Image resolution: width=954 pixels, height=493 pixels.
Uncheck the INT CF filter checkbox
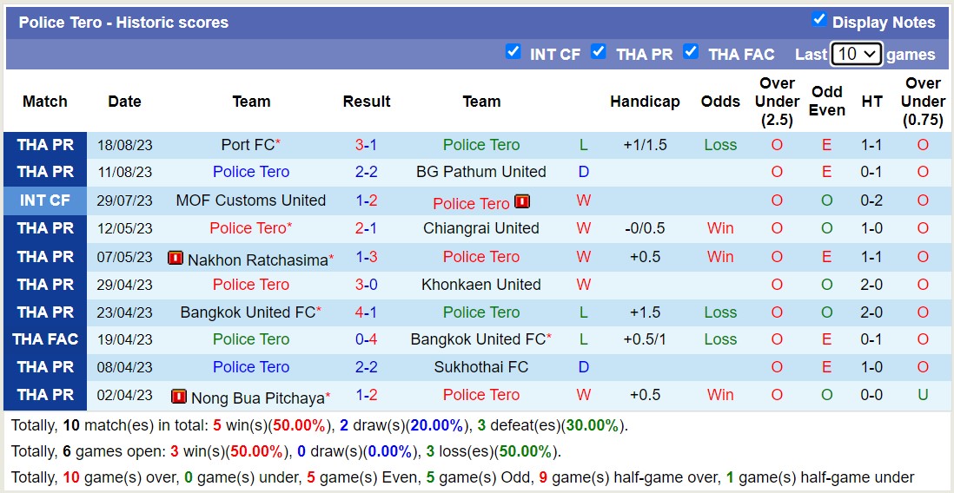point(513,52)
